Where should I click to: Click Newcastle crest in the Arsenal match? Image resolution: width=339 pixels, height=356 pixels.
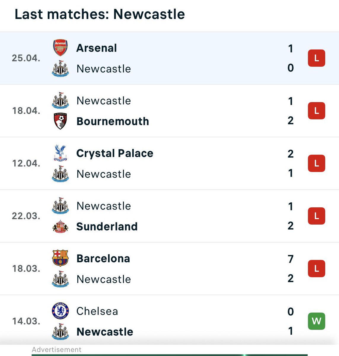[x=61, y=69]
